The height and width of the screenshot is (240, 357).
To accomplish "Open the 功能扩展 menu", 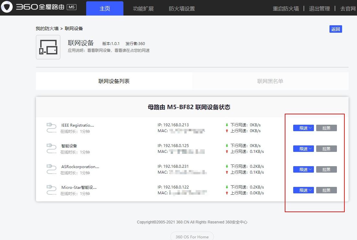I will (143, 9).
